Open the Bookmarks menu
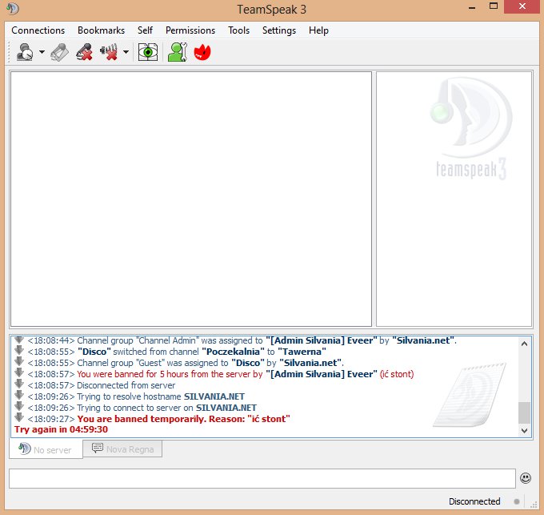Screen dimensions: 544x515 point(101,30)
